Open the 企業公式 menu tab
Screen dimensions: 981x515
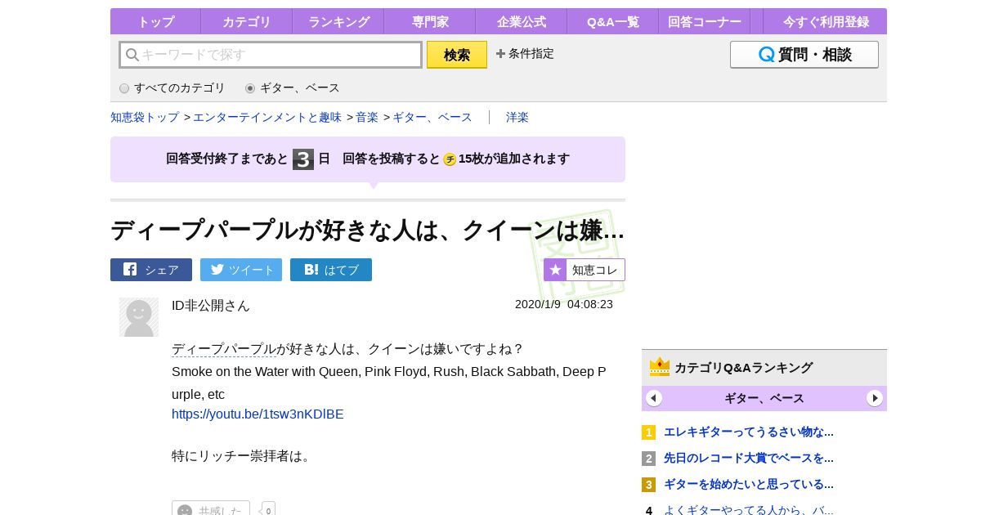point(521,21)
